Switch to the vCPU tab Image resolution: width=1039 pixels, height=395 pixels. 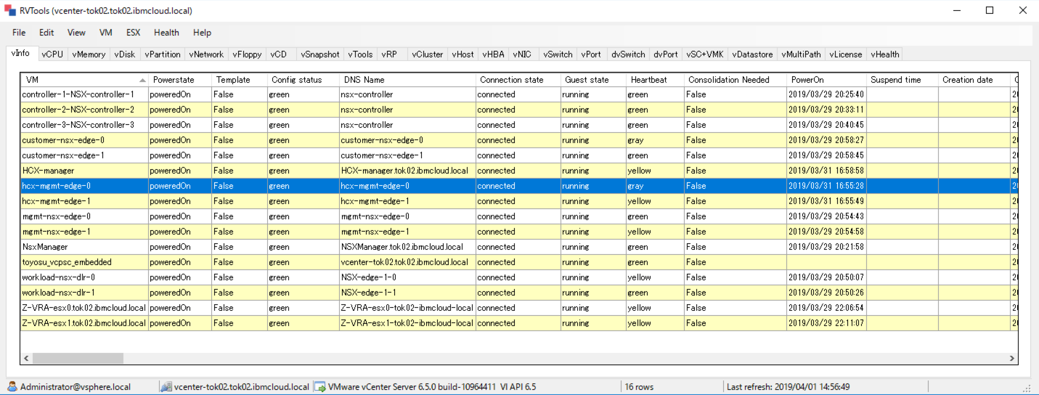tap(52, 54)
